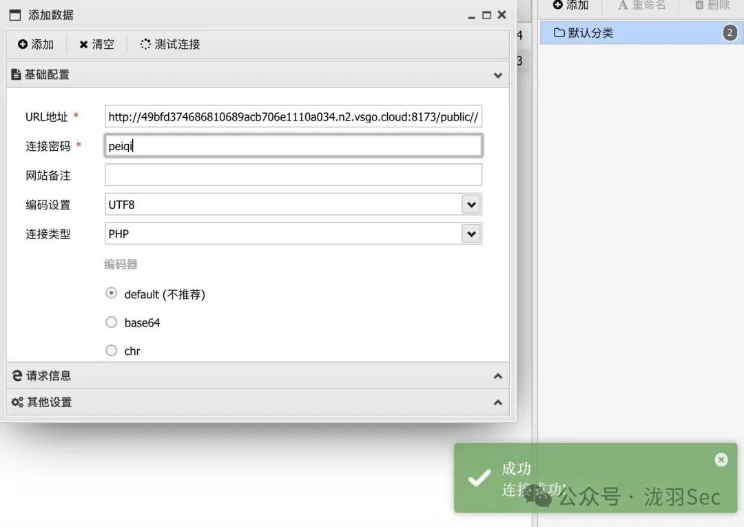744x527 pixels.
Task: Select the base64 encoder radio button
Action: coord(111,322)
